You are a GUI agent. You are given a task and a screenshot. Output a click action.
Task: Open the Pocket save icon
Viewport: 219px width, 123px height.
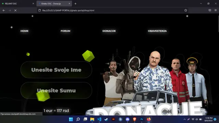tap(210, 10)
